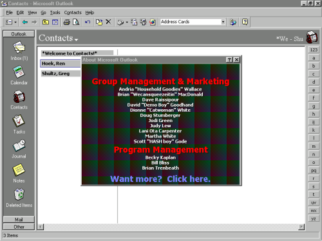Select the '*Welcome to Contacts!*' card

77,53
